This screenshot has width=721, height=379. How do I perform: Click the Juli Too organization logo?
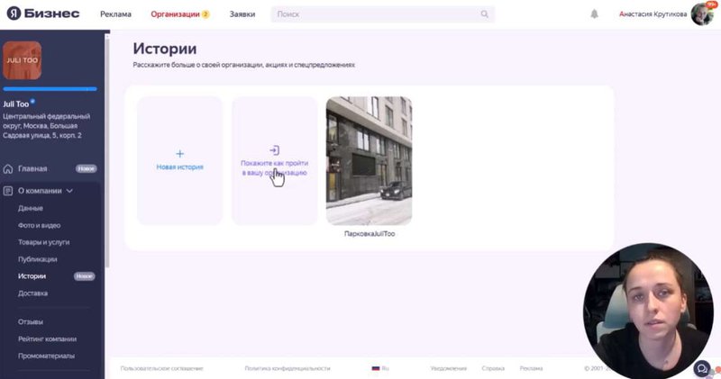click(23, 60)
